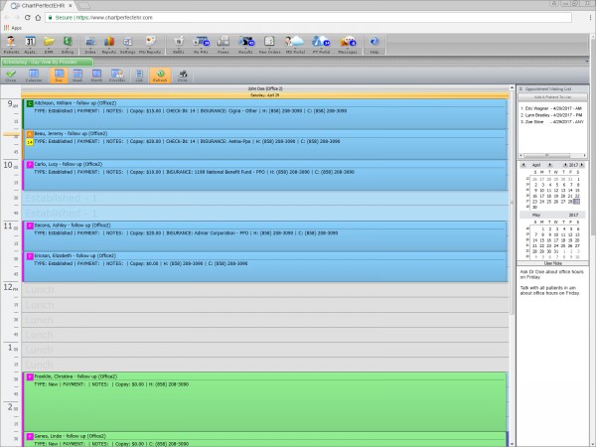The height and width of the screenshot is (447, 596).
Task: Open the Messages icon
Action: 348,43
